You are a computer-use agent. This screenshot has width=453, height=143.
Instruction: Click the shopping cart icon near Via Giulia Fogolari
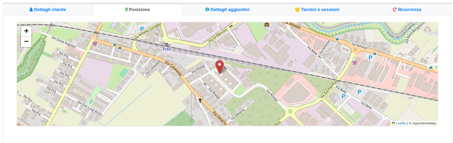[x=95, y=44]
